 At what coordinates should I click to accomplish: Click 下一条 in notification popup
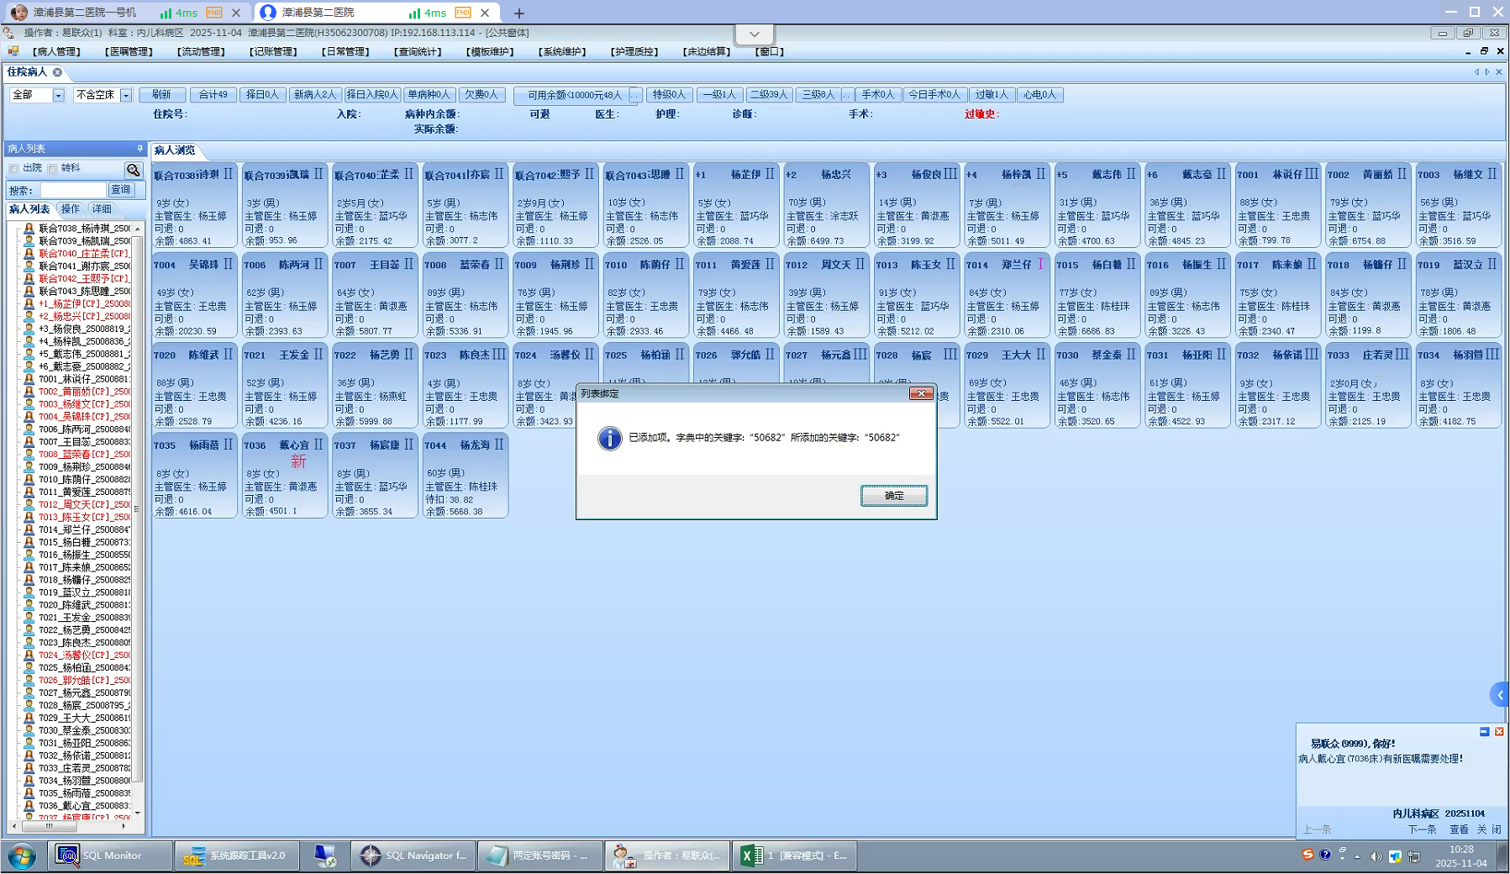click(1423, 829)
